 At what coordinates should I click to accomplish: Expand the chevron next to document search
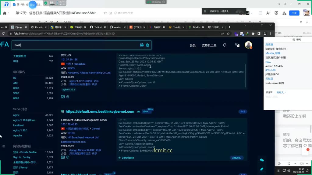(307, 22)
